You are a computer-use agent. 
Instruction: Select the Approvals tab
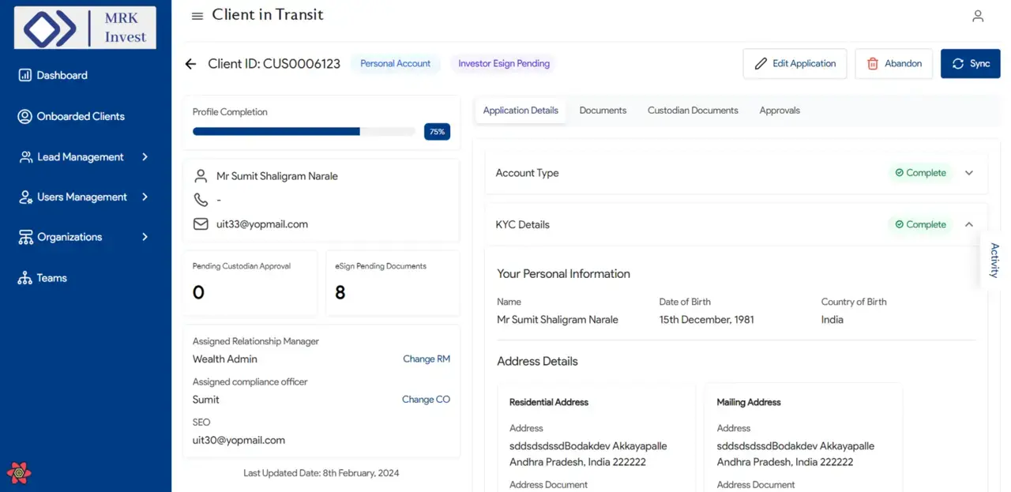[780, 111]
